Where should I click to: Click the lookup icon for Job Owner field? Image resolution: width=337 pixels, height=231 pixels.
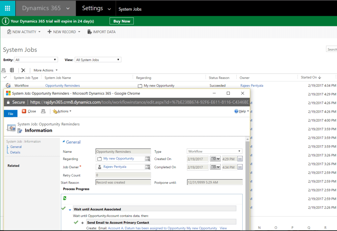pos(148,167)
